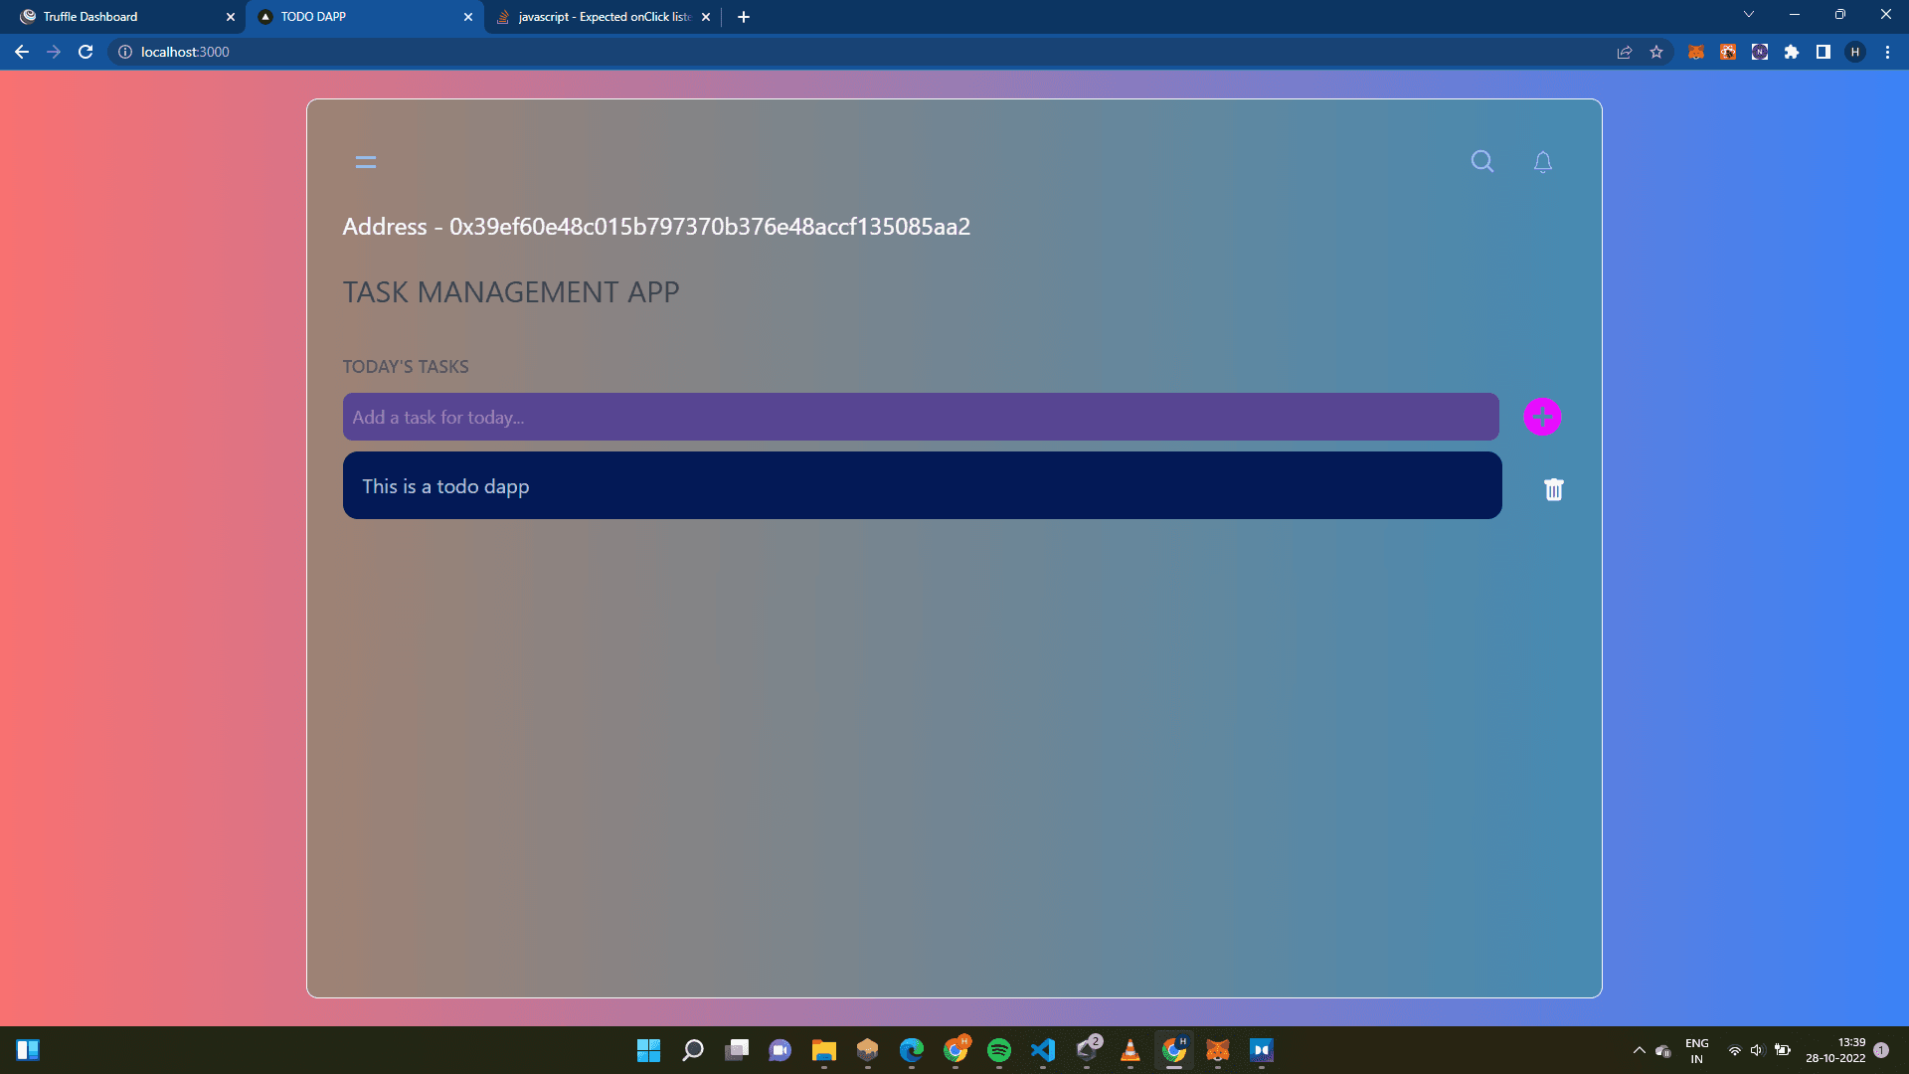Image resolution: width=1909 pixels, height=1074 pixels.
Task: Show hidden system tray icons
Action: tap(1639, 1050)
